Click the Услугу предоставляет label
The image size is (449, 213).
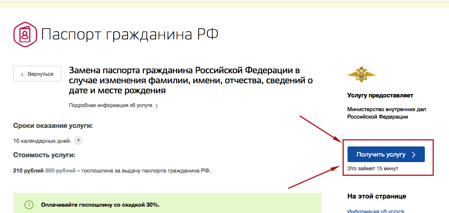[380, 96]
